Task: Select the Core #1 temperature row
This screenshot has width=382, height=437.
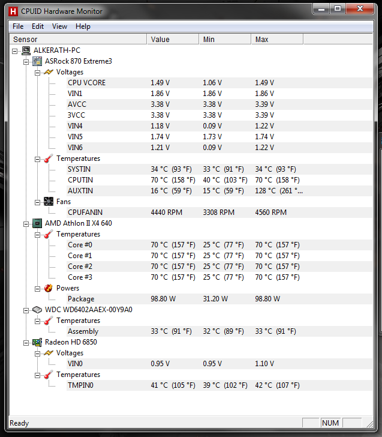Action: pyautogui.click(x=219, y=256)
